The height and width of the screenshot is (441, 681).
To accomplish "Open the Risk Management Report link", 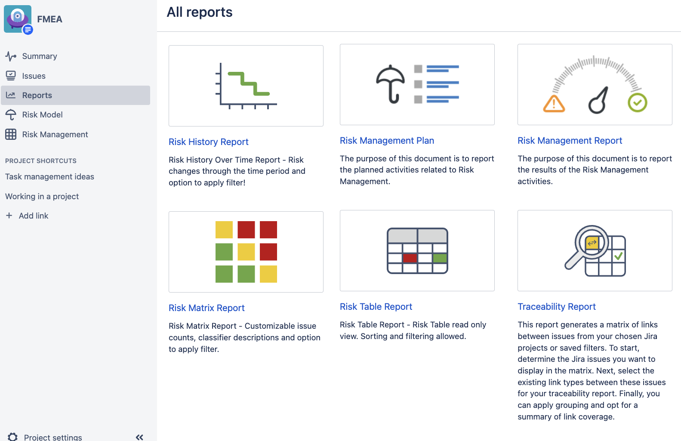I will point(570,140).
